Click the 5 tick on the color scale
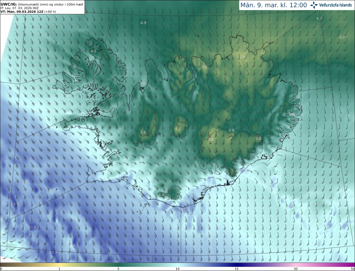 (118, 269)
